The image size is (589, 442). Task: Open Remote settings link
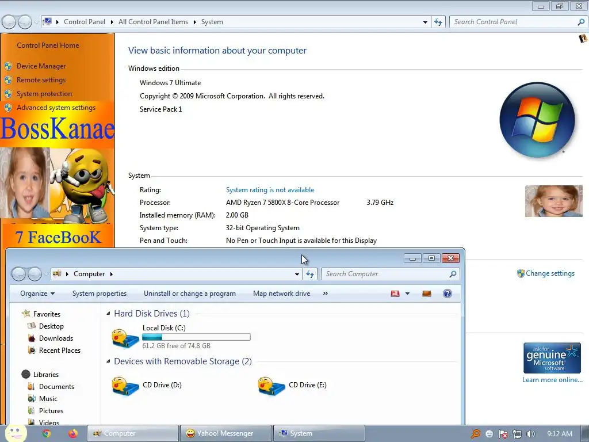tap(41, 80)
